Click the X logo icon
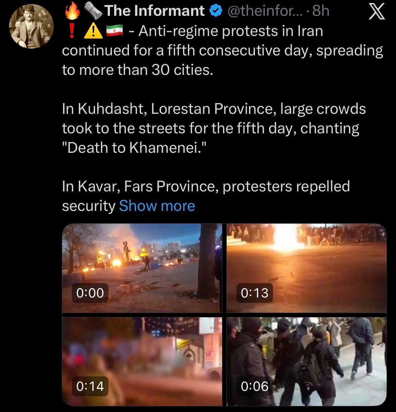This screenshot has width=396, height=412. click(x=377, y=12)
